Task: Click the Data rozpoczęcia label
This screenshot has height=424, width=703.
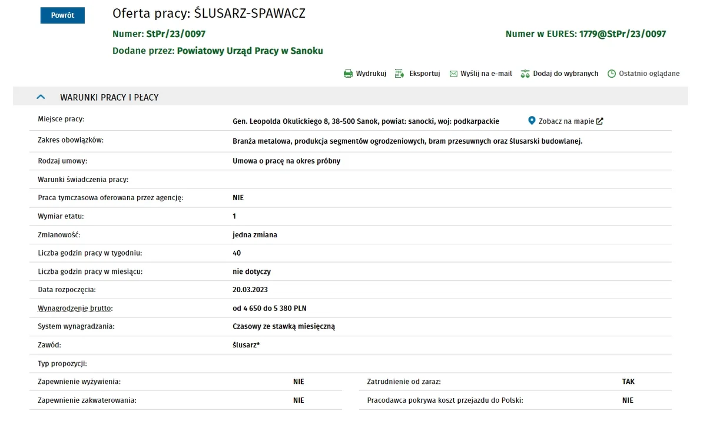Action: (67, 290)
